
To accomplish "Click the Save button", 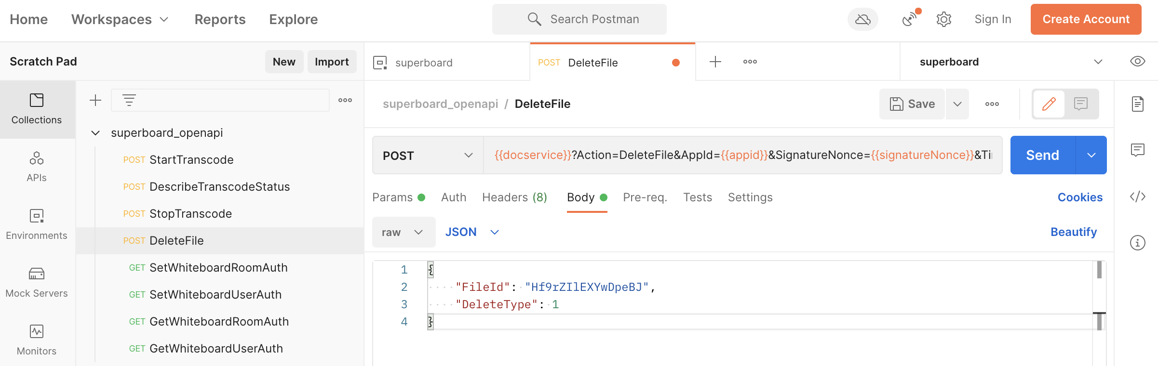I will 912,104.
